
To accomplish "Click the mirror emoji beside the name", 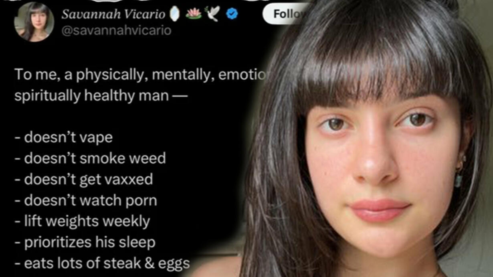I will (x=175, y=14).
